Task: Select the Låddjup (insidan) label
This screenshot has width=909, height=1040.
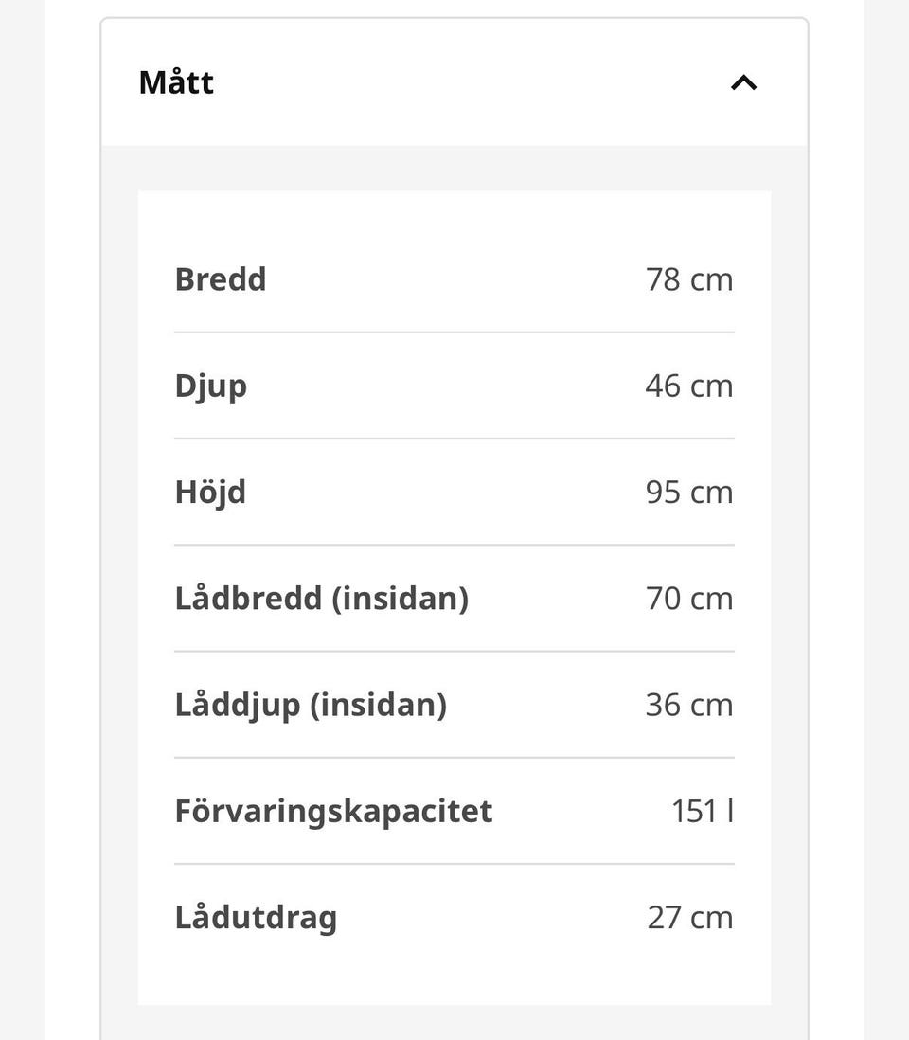Action: 311,705
